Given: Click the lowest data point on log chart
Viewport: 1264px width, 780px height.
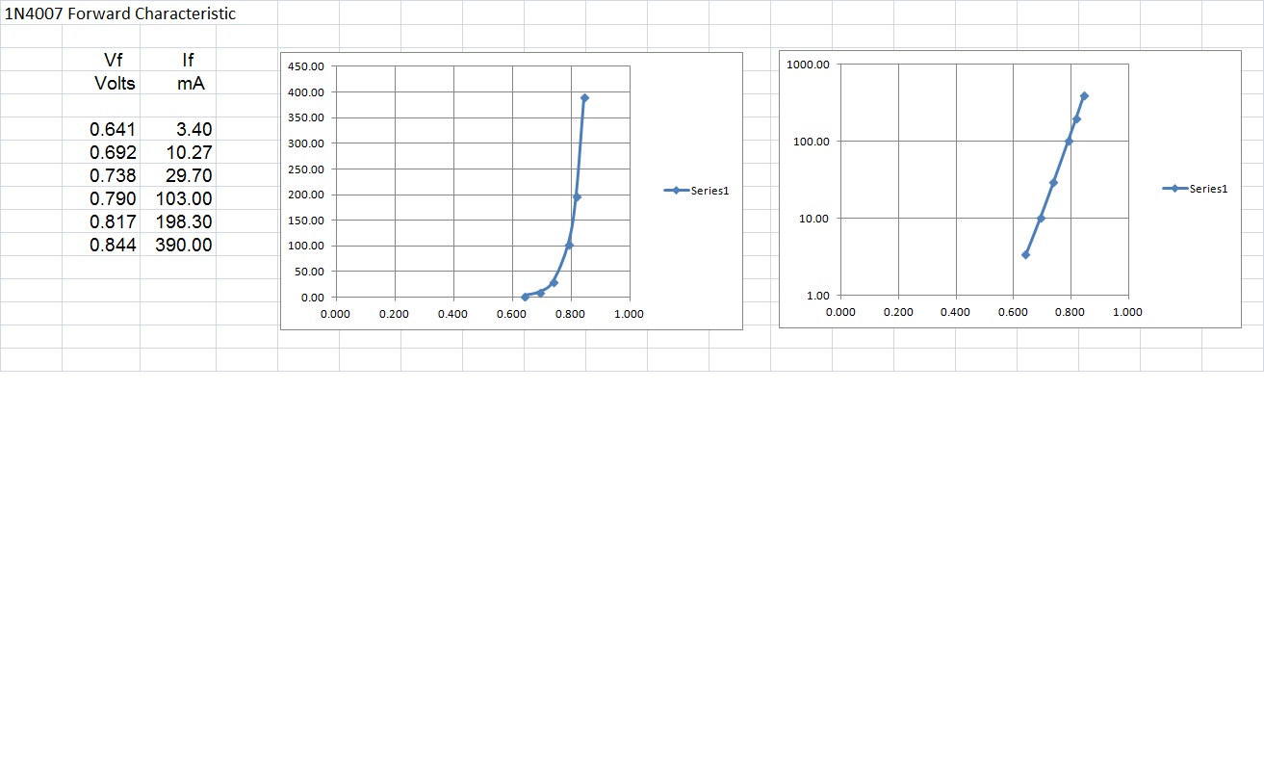Looking at the screenshot, I should (1025, 255).
